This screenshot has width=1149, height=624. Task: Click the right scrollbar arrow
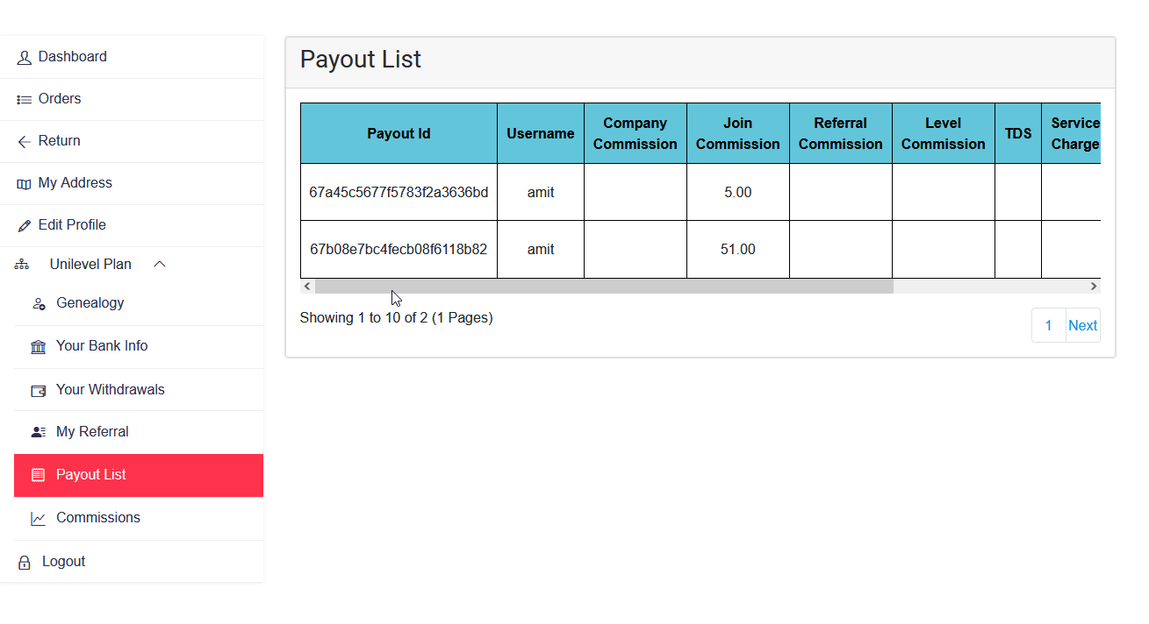(x=1093, y=286)
